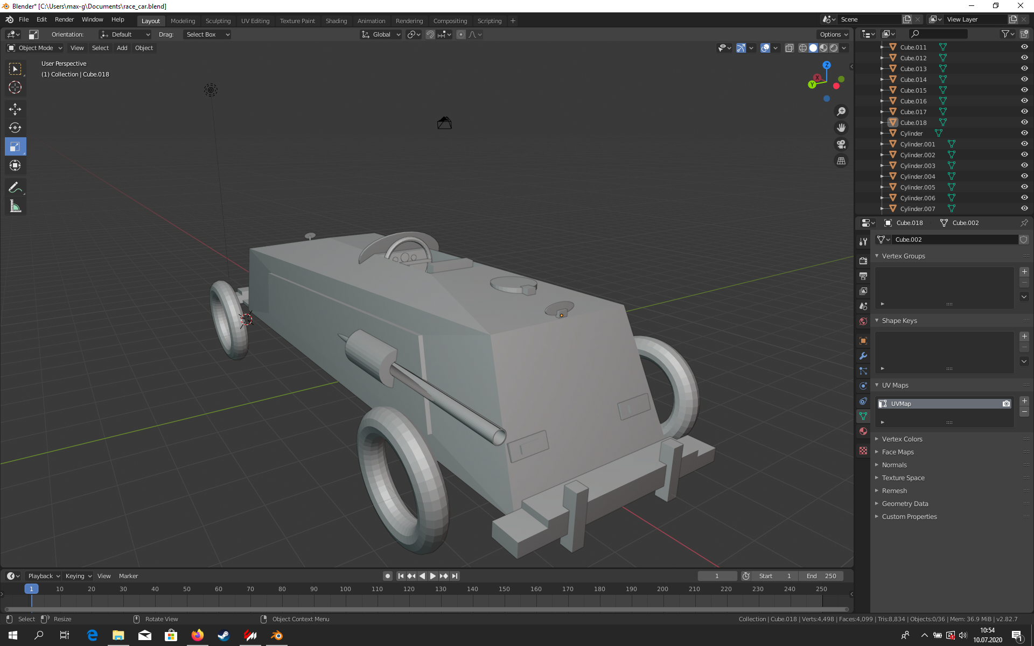
Task: Select the Scale tool
Action: click(x=15, y=146)
